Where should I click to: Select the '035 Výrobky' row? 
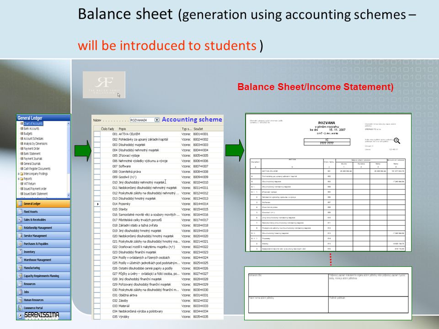click(159, 317)
